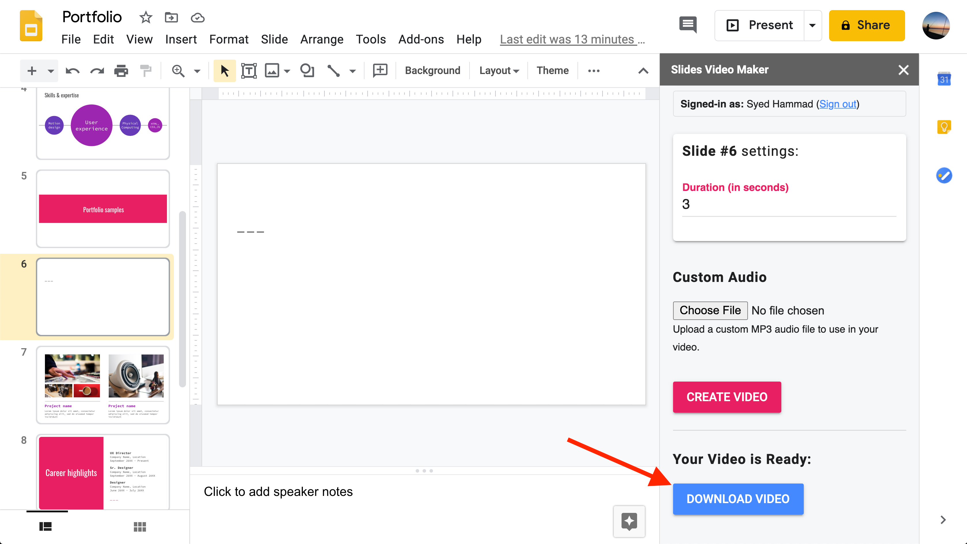Viewport: 967px width, 544px height.
Task: Open the Tools menu
Action: click(x=371, y=39)
